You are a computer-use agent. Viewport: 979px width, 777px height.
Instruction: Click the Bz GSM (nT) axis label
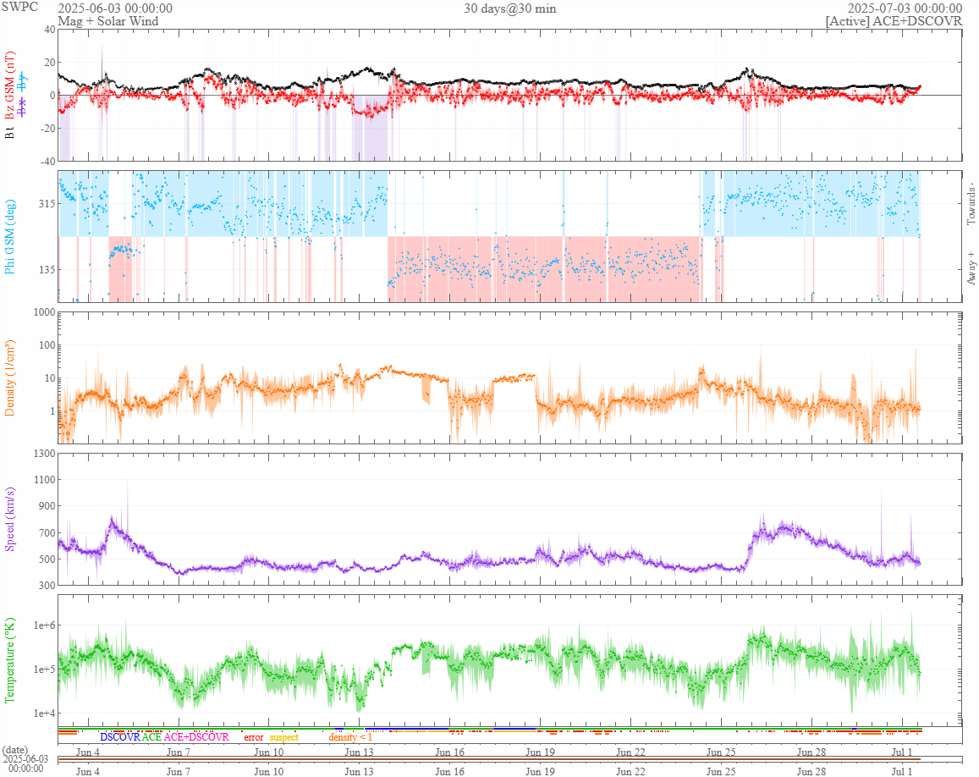click(9, 85)
